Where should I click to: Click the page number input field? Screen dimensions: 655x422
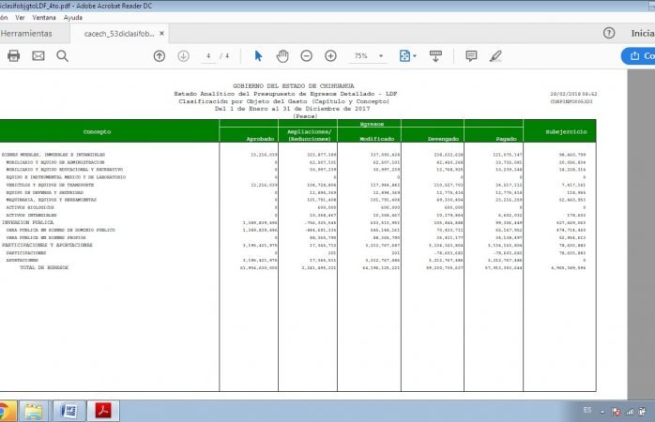pos(207,56)
